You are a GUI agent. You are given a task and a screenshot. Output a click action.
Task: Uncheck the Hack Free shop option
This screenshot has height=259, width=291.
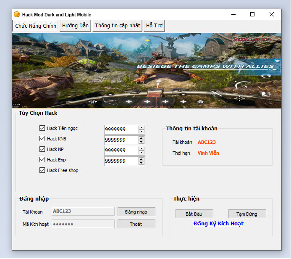pyautogui.click(x=42, y=170)
